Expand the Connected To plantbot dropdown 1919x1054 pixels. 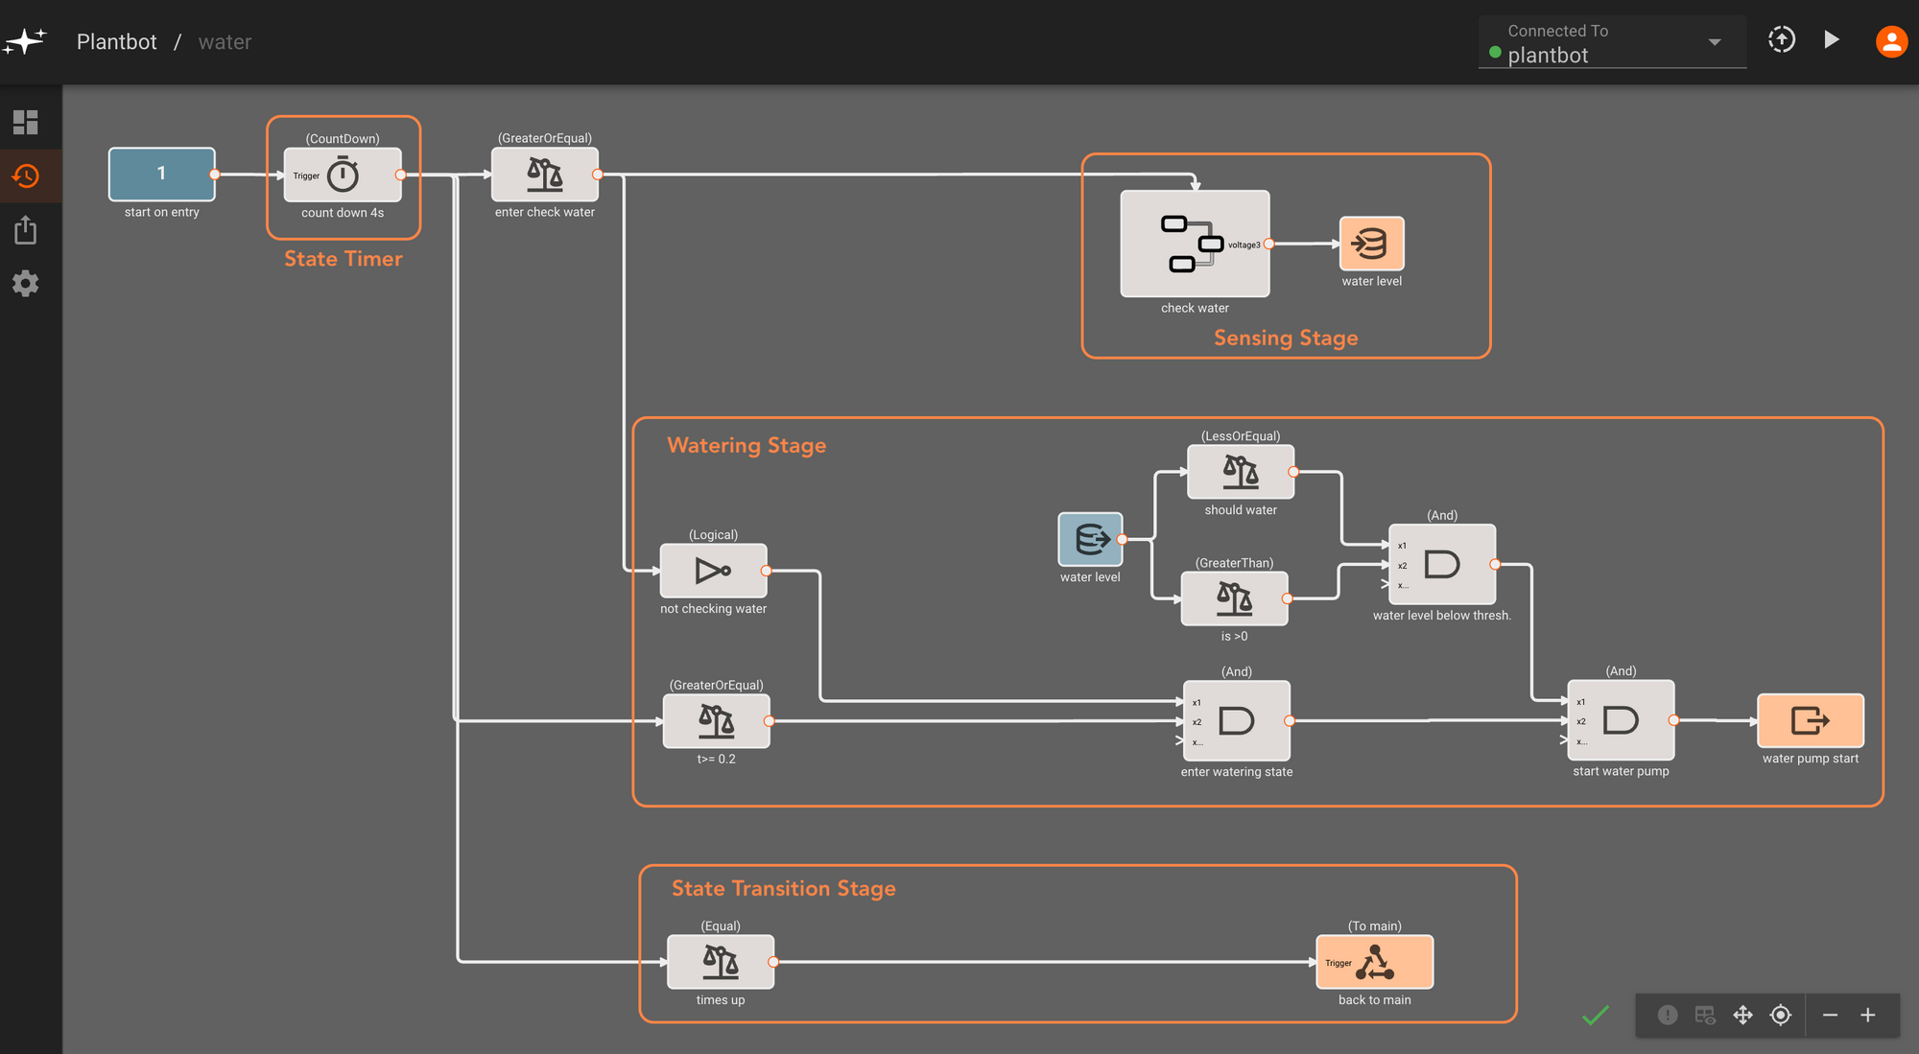pos(1714,42)
